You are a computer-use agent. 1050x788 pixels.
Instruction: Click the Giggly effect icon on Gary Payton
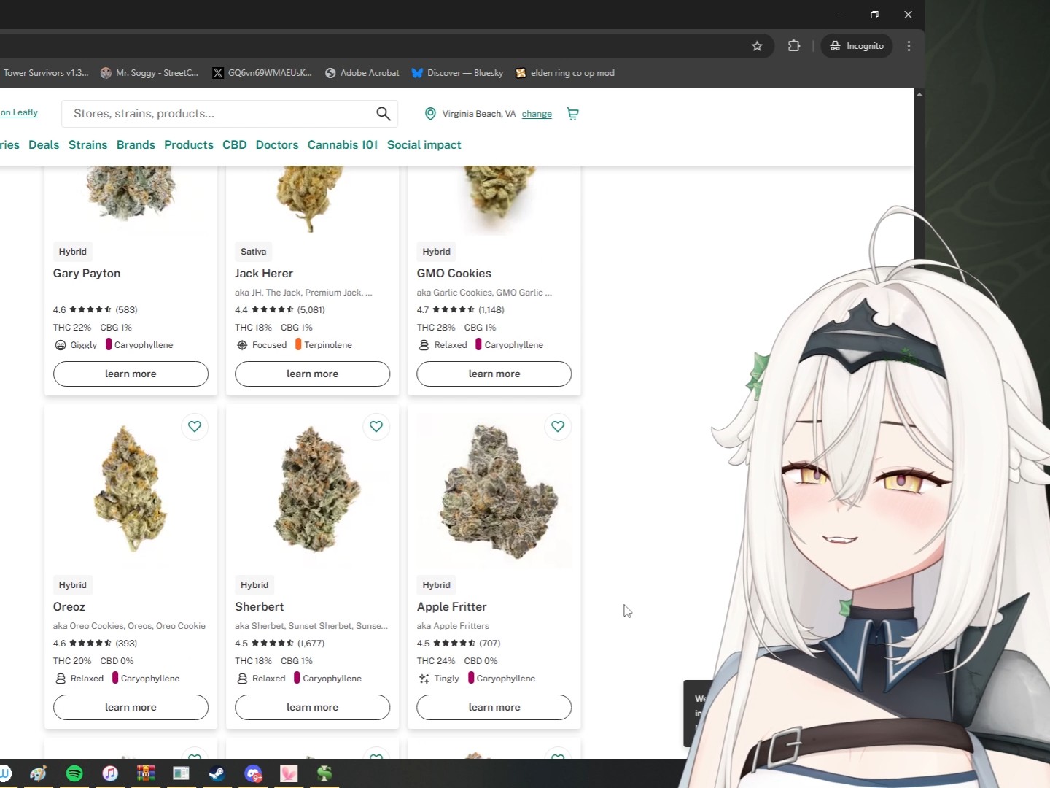pos(61,345)
